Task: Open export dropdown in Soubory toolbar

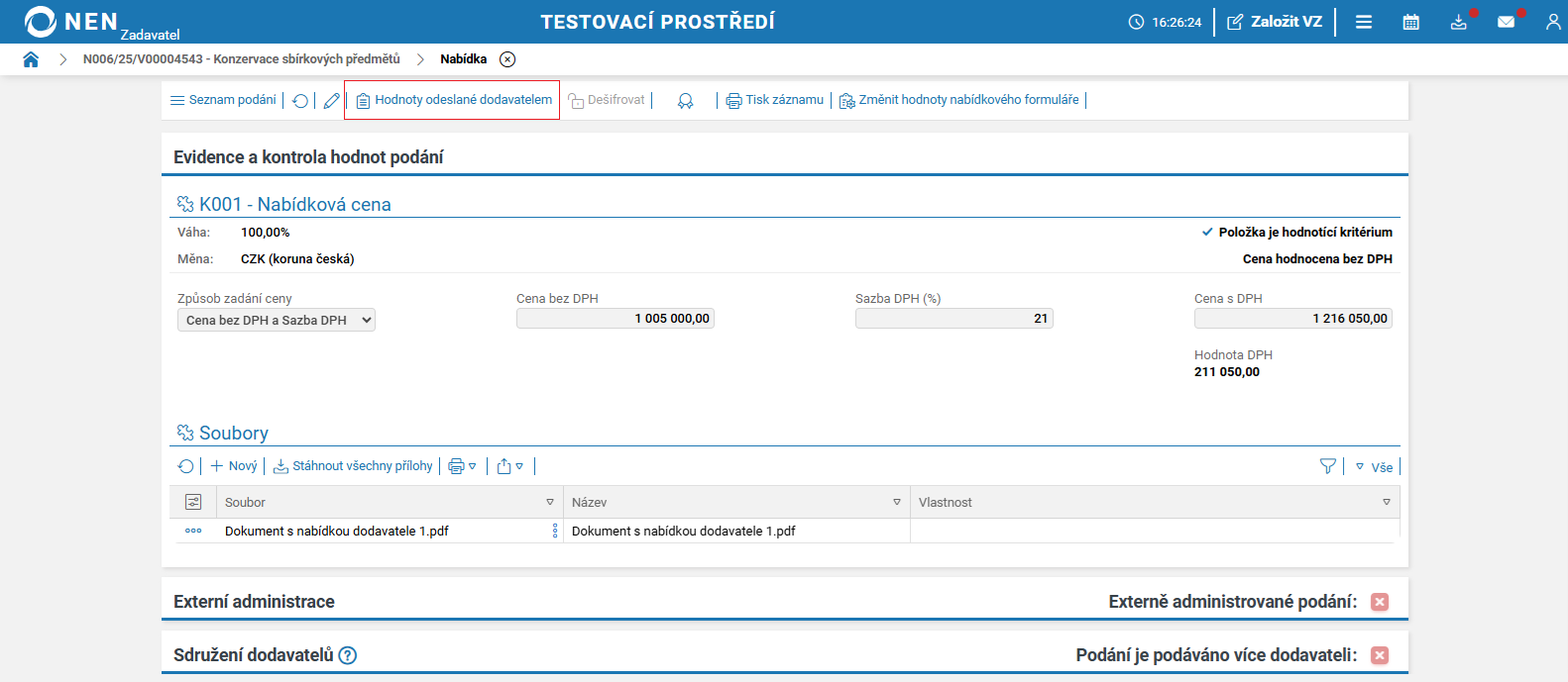Action: pyautogui.click(x=510, y=466)
